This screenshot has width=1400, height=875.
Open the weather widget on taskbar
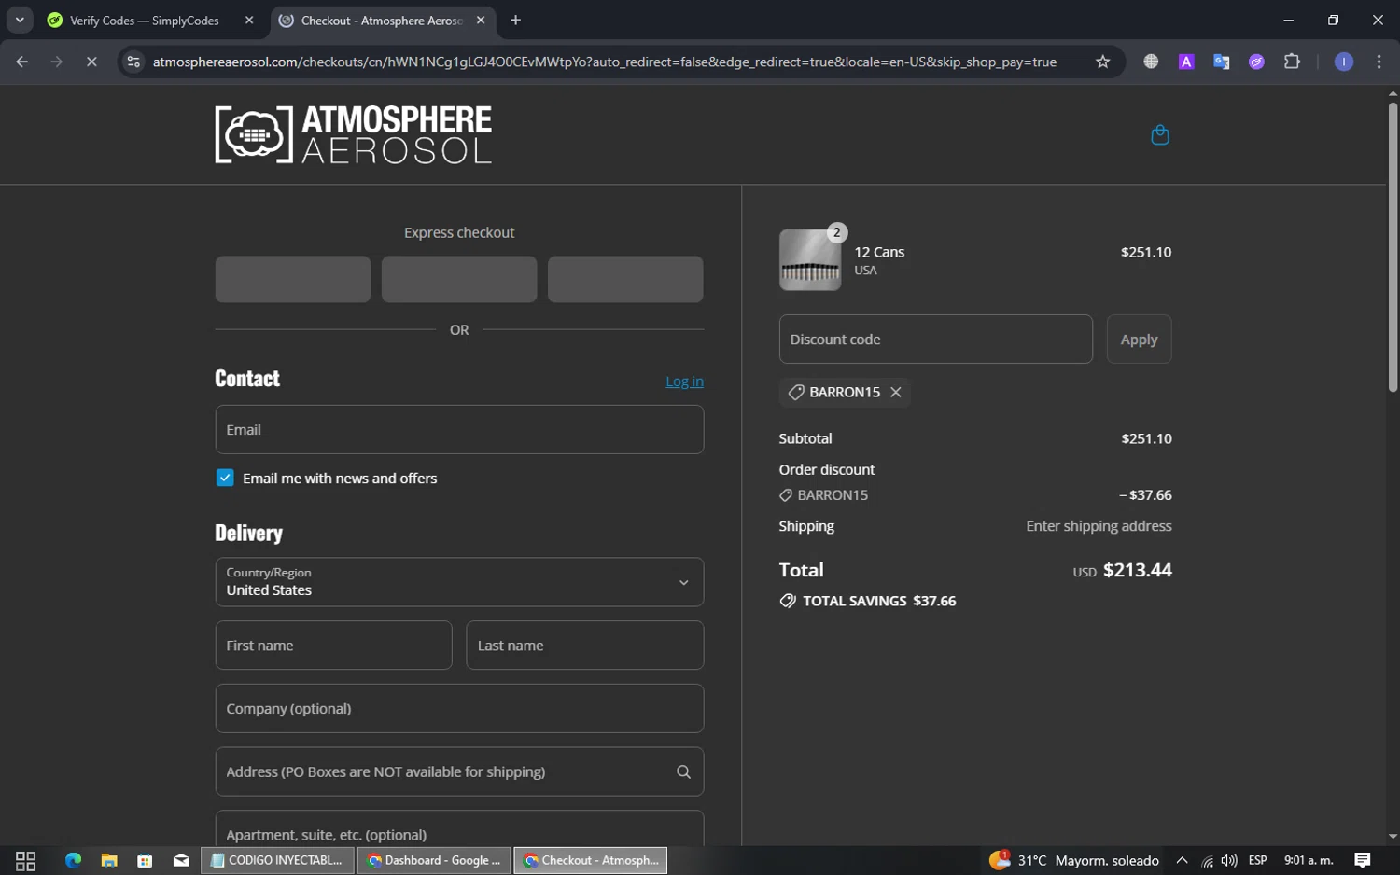point(1073,860)
